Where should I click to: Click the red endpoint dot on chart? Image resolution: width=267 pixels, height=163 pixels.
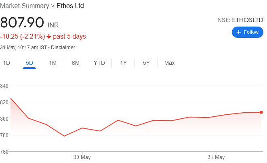261,112
